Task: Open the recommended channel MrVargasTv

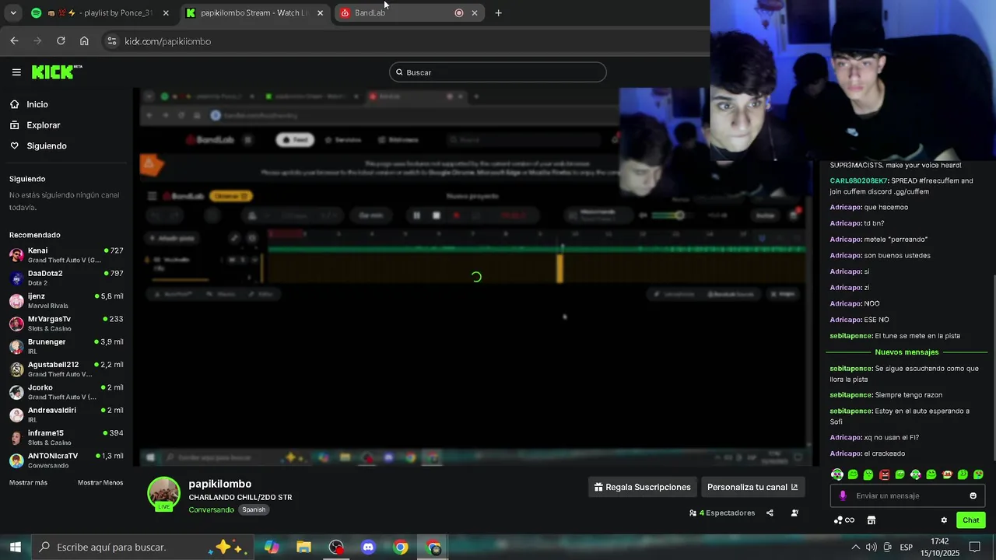Action: click(x=66, y=324)
